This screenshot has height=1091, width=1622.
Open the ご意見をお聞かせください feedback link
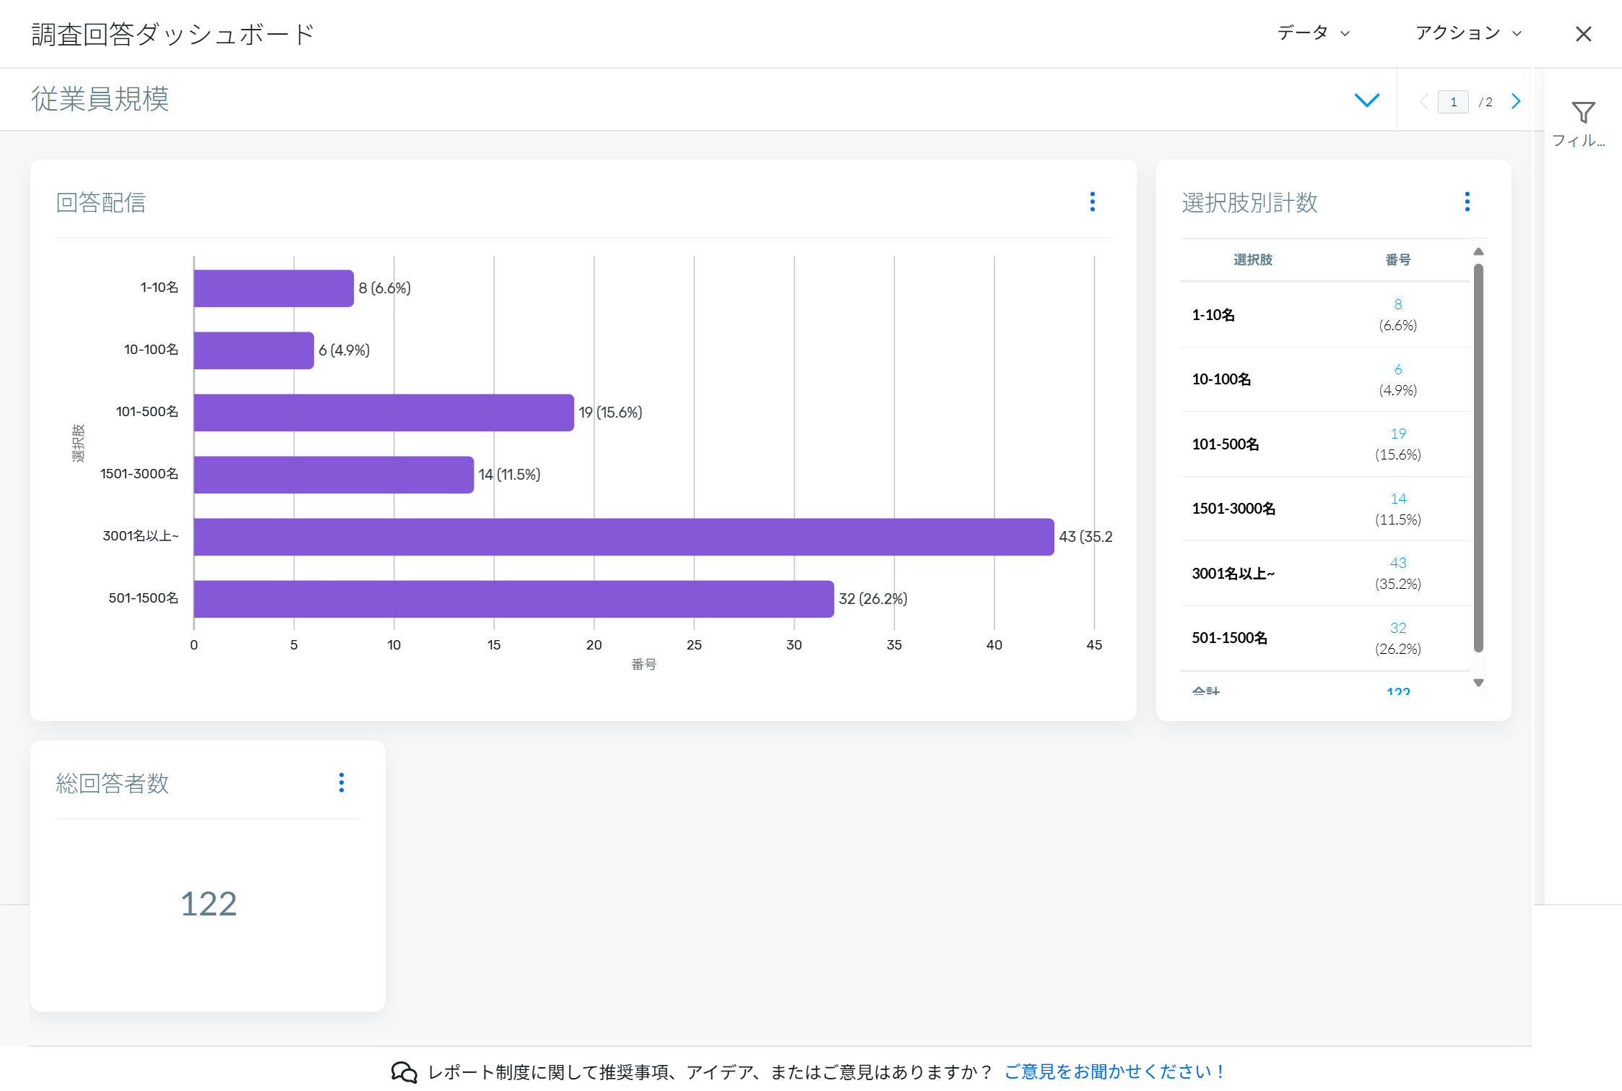pyautogui.click(x=1115, y=1071)
